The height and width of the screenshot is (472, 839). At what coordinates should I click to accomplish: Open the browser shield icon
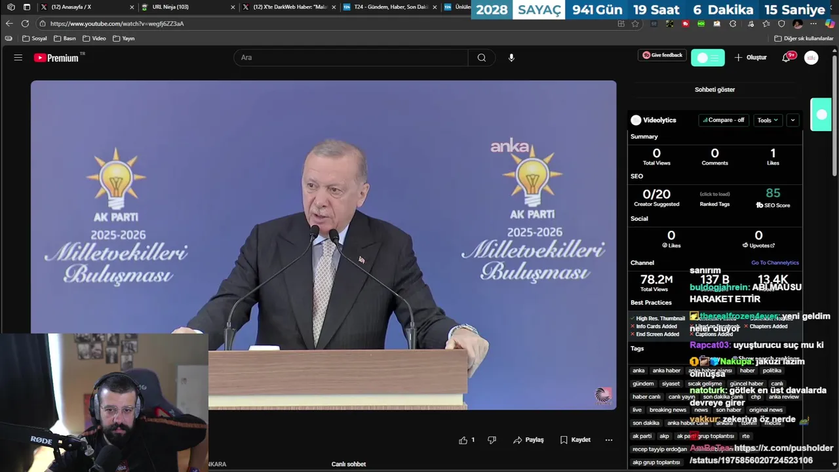(x=781, y=24)
